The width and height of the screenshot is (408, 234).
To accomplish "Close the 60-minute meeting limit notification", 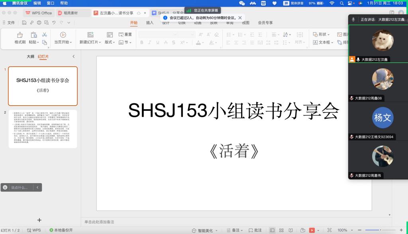I will [240, 18].
